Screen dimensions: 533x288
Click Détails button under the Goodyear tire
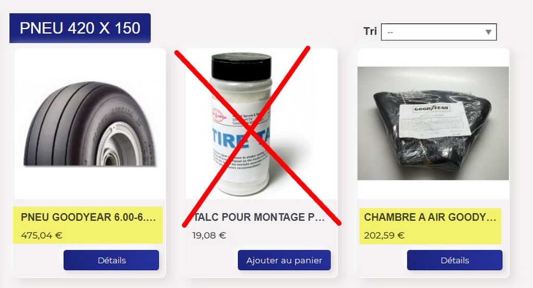111,260
